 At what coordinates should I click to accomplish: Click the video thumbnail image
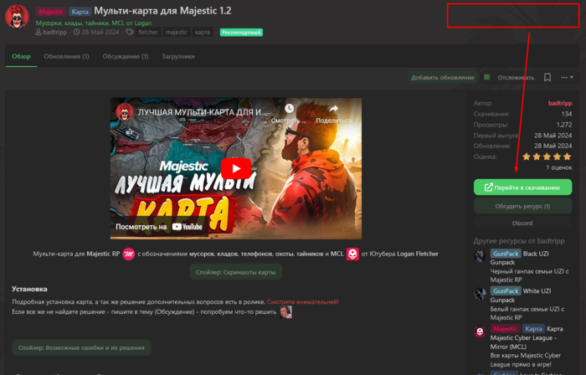click(x=236, y=168)
